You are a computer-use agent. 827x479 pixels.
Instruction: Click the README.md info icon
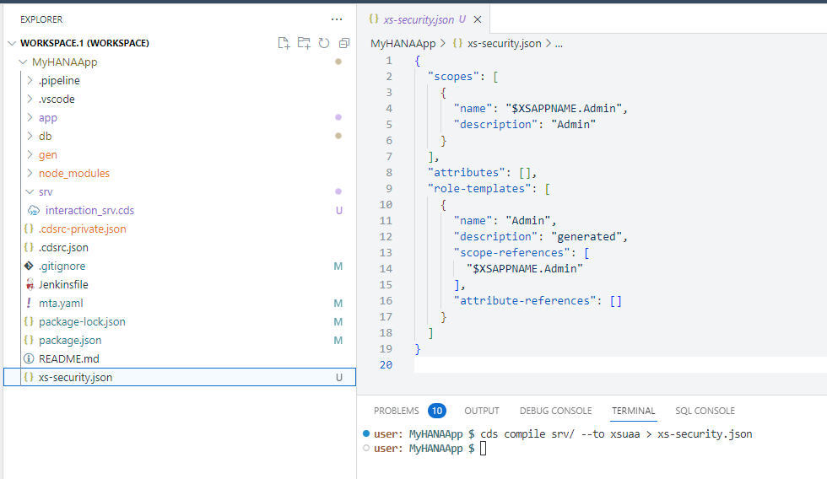[29, 359]
